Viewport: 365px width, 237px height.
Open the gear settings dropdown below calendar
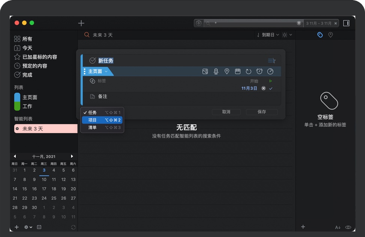28,227
